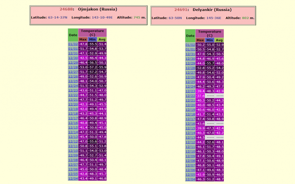The image size is (295, 184).
Task: Select 12/18 date link in Ojmjakon table
Action: 72,114
